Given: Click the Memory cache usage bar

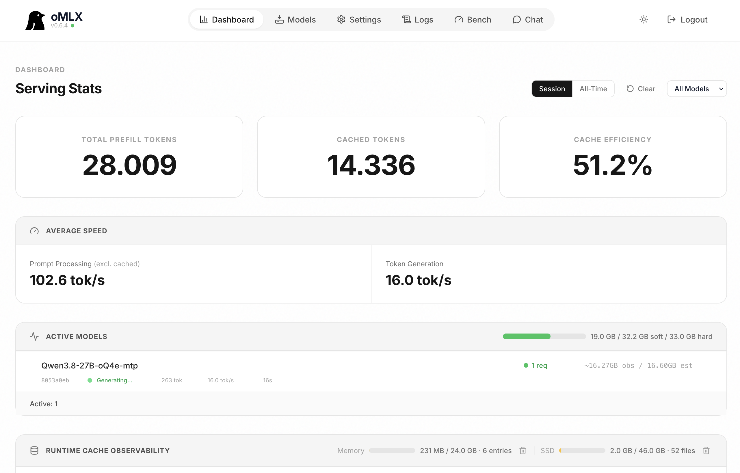Looking at the screenshot, I should [x=392, y=450].
